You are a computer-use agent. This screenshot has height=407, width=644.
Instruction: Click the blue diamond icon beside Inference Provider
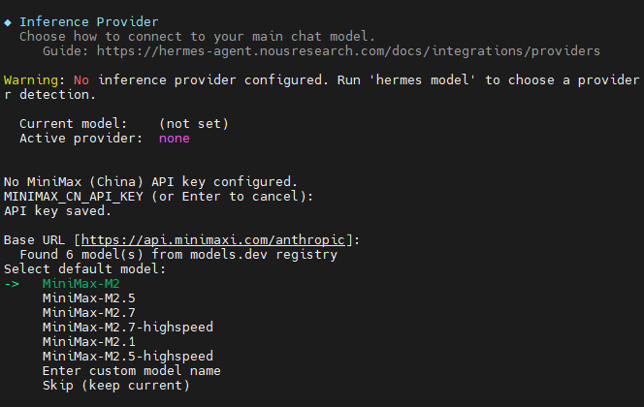point(8,22)
